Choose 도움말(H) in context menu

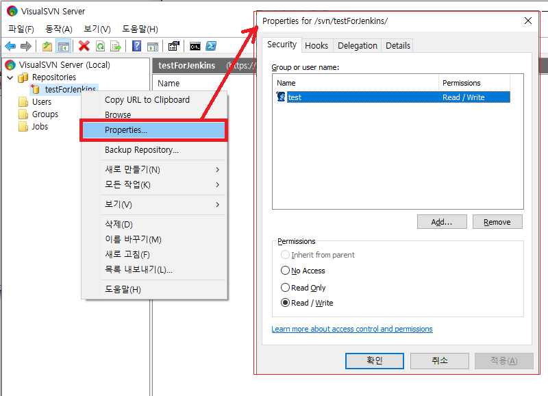pos(123,289)
